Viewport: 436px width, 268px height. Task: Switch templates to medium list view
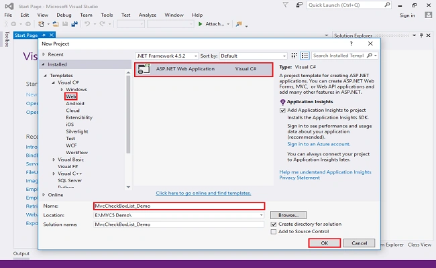tap(305, 56)
